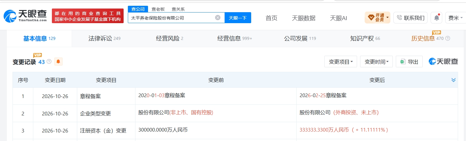Image resolution: width=466 pixels, height=141 pixels.
Task: Click the Tianyancha logo at top left
Action: coord(25,16)
